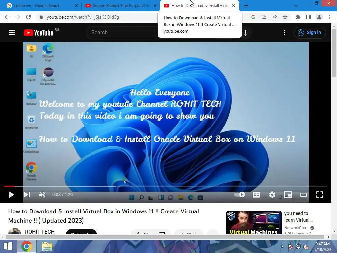Screen dimensions: 337x253
Task: Click the Google icon in address bar
Action: pyautogui.click(x=253, y=17)
